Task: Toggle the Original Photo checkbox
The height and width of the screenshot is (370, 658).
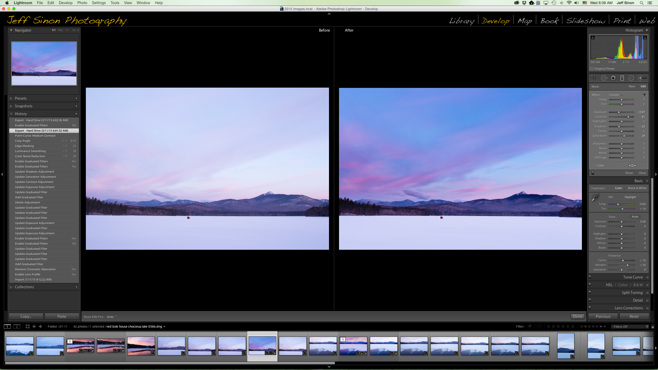Action: click(x=592, y=69)
